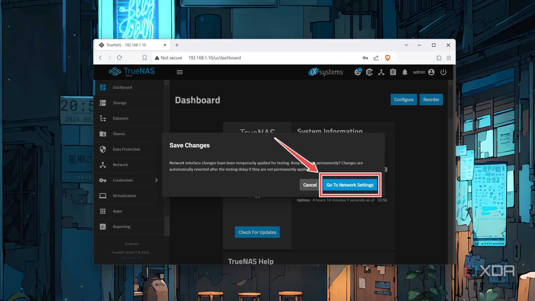Open the Alerts bell icon
The width and height of the screenshot is (535, 301).
tap(405, 72)
